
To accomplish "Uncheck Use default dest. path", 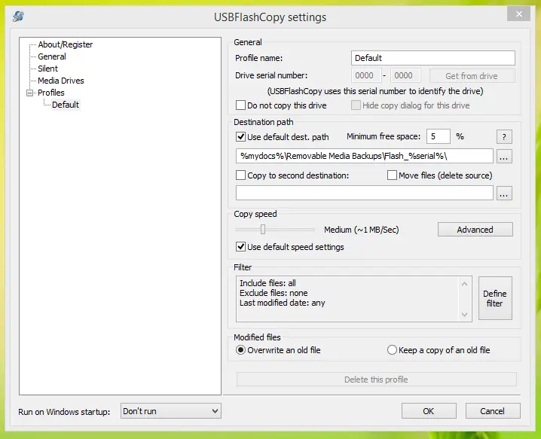I will click(240, 137).
